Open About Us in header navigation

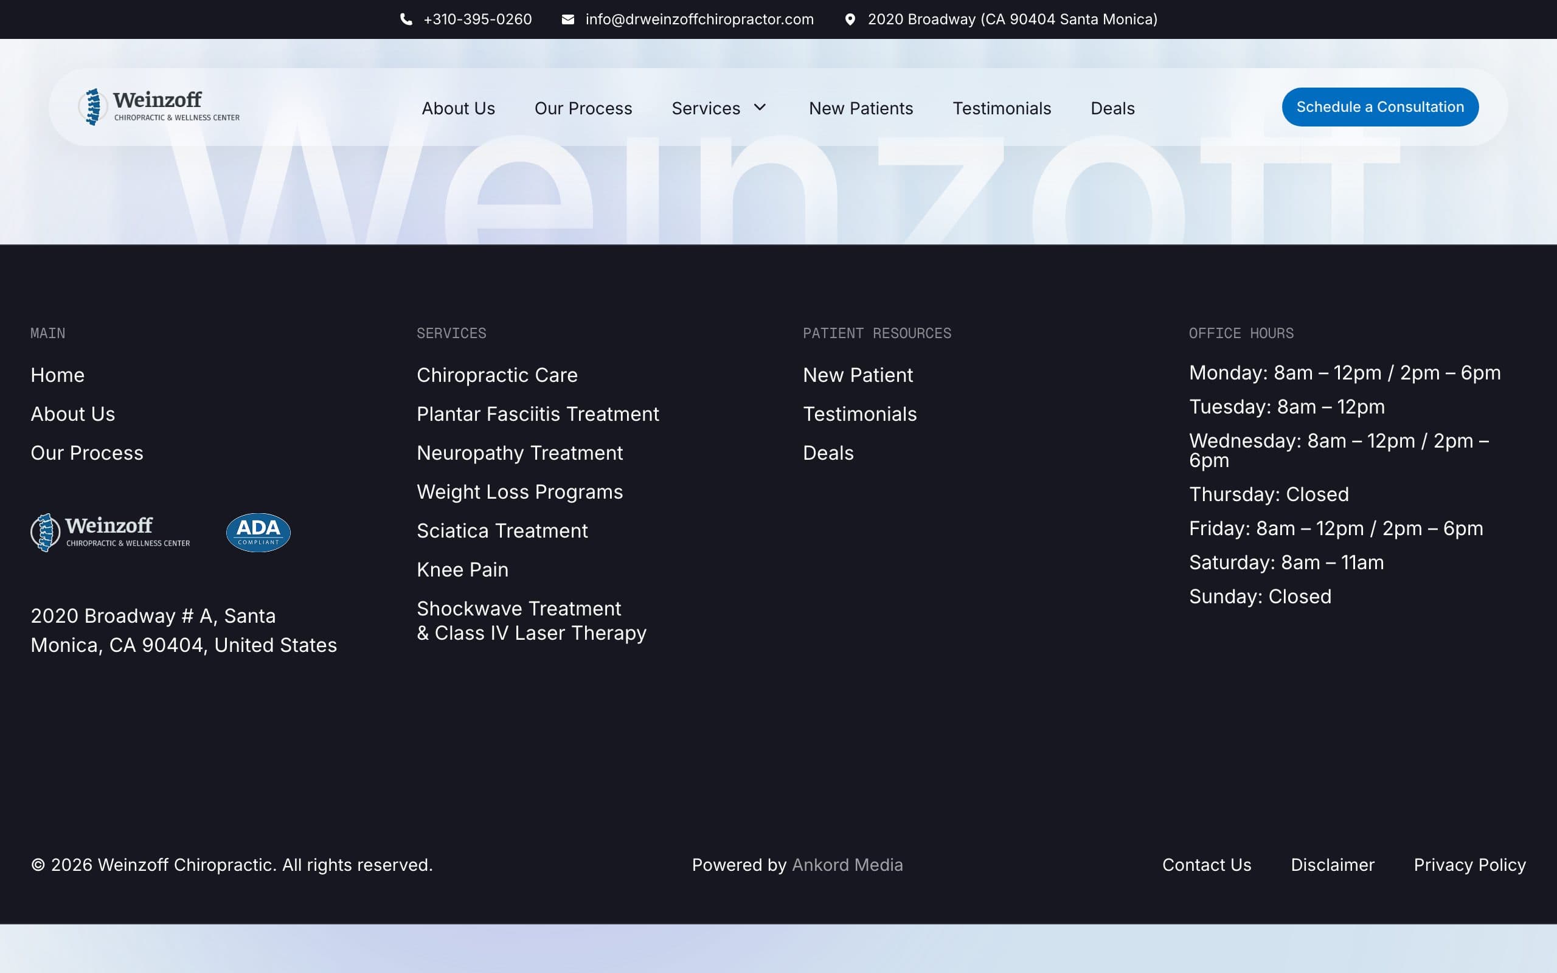(x=458, y=108)
